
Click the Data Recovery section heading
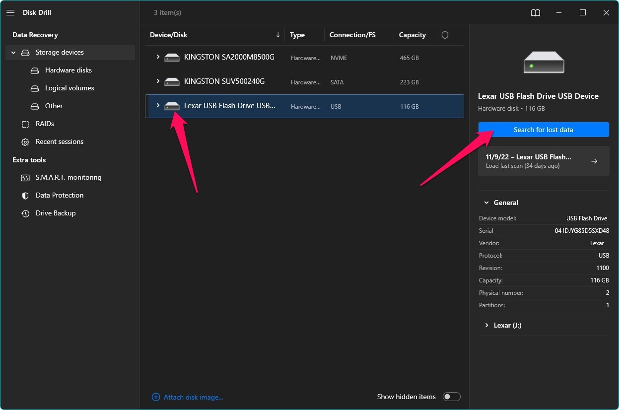[x=35, y=35]
